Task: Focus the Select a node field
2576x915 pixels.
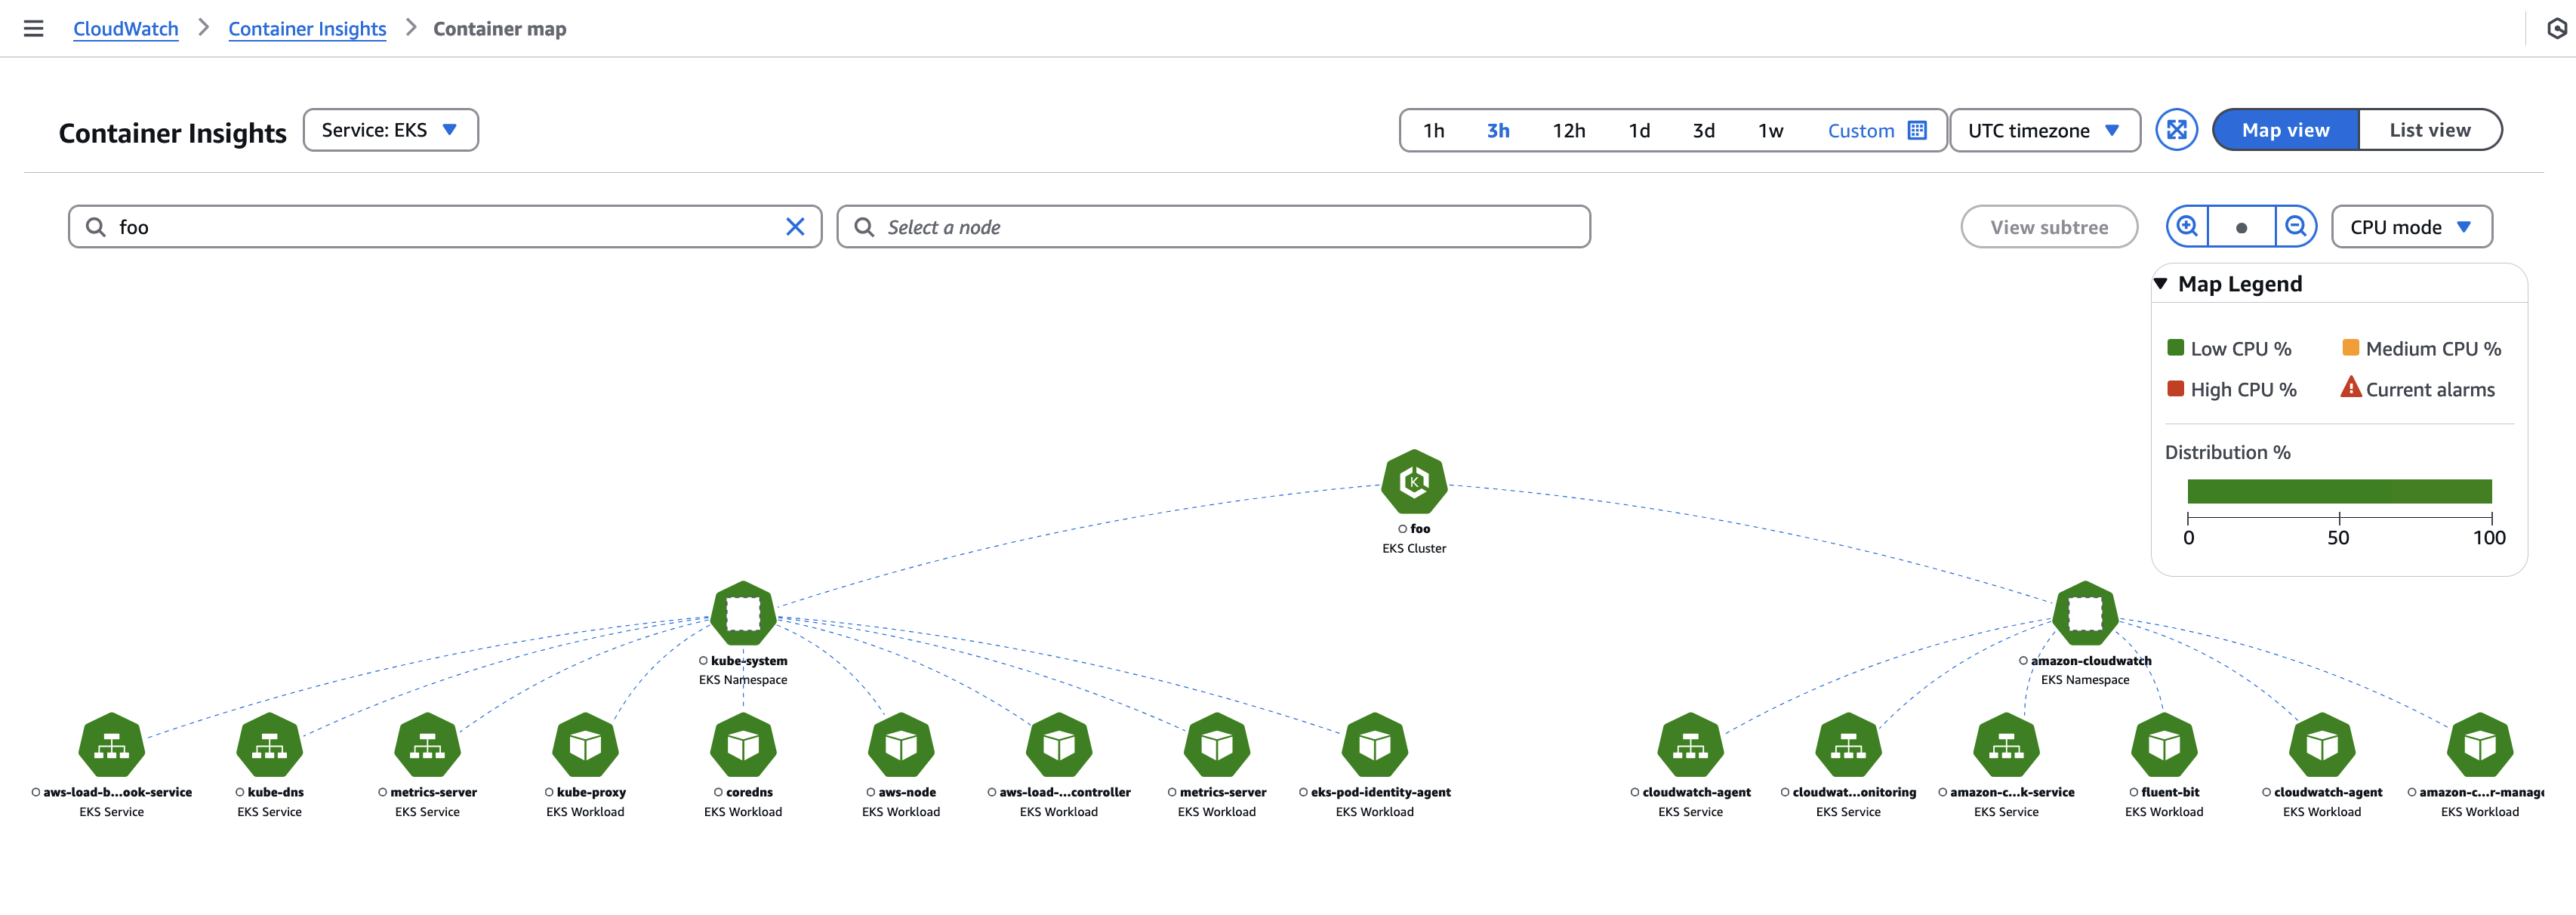Action: (x=1213, y=227)
